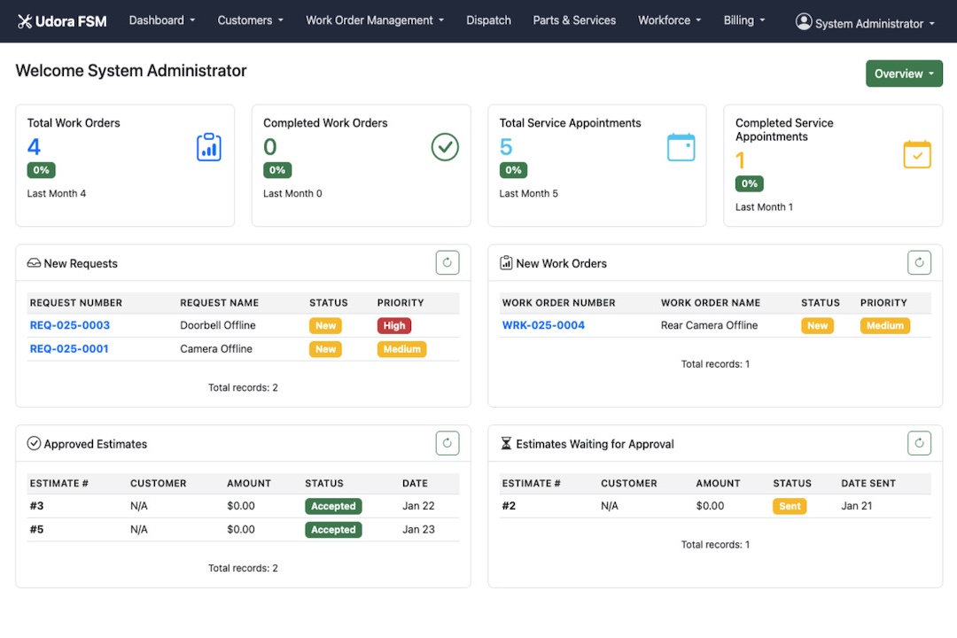
Task: Open work order WRK-025-0004
Action: click(543, 325)
